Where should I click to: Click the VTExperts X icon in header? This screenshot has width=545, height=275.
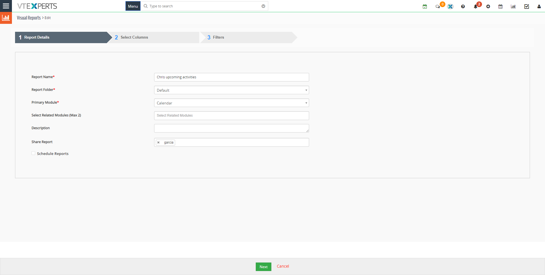click(450, 7)
